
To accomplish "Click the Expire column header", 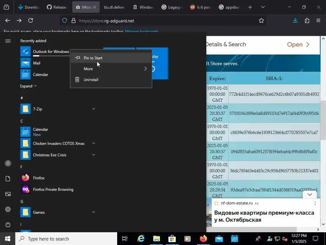I will point(217,78).
